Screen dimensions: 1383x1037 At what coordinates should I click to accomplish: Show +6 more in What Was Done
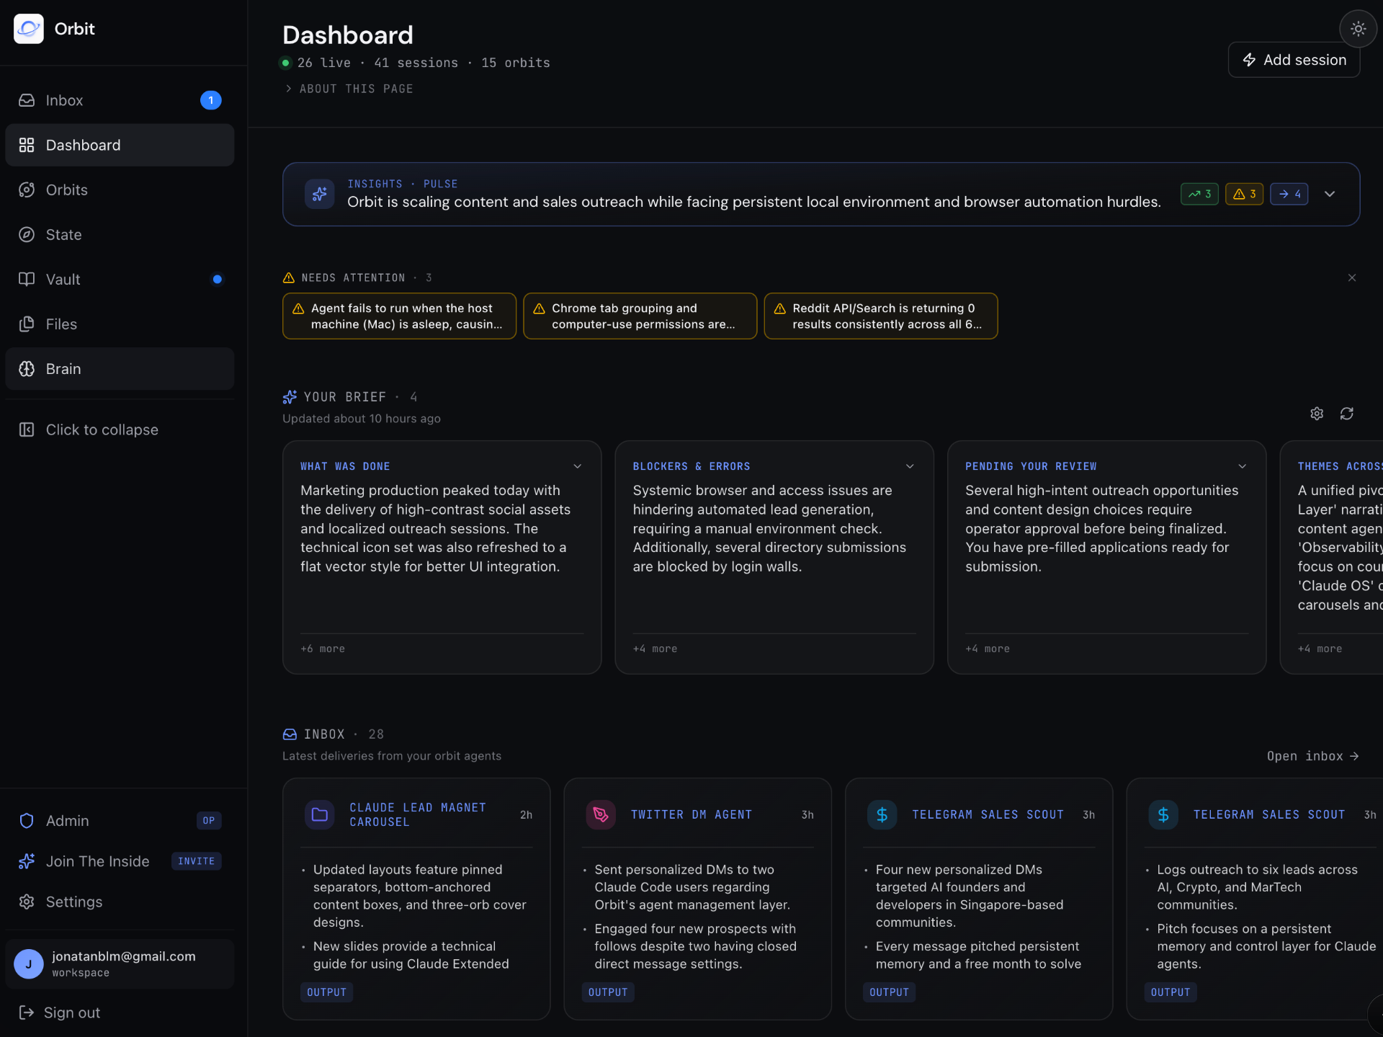tap(323, 649)
